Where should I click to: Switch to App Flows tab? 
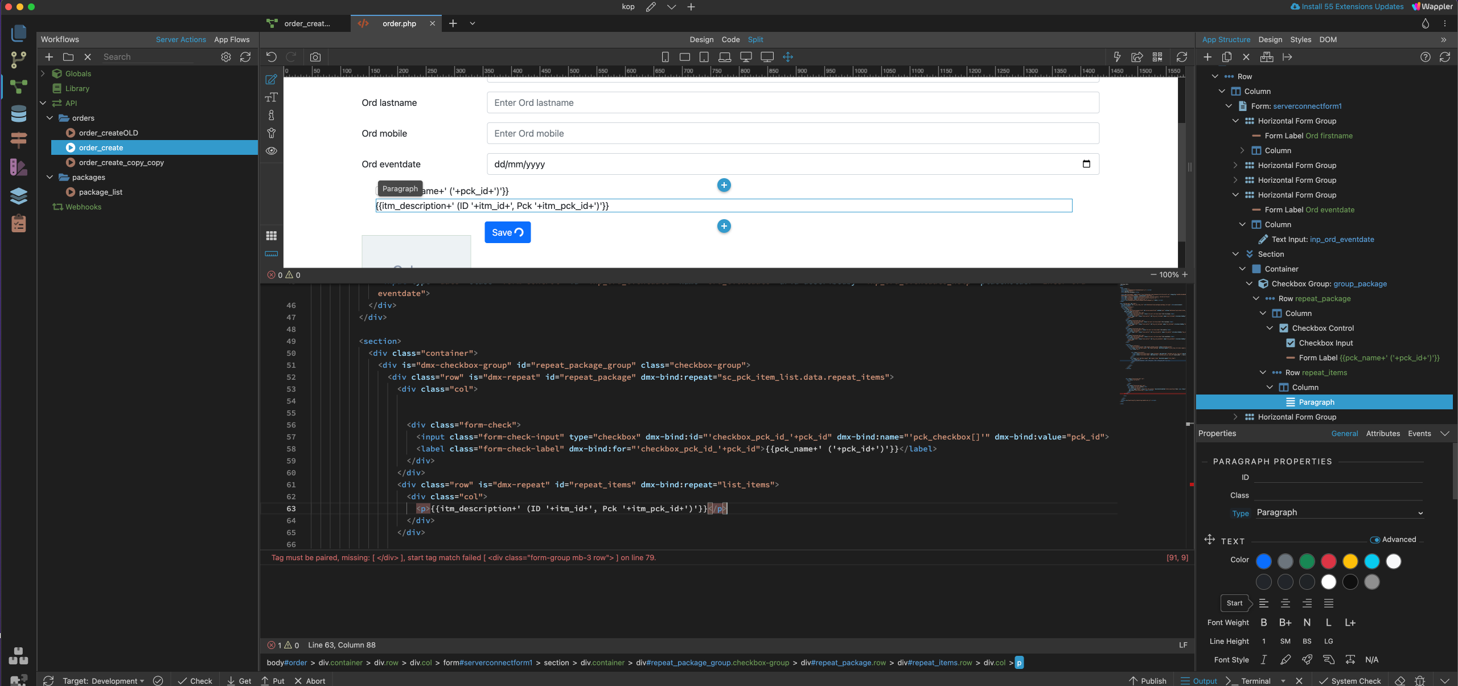coord(232,40)
